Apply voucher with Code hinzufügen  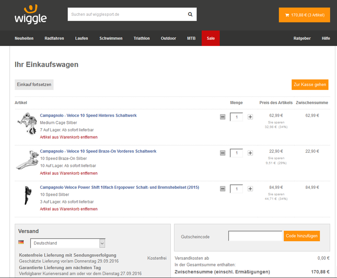pyautogui.click(x=301, y=236)
